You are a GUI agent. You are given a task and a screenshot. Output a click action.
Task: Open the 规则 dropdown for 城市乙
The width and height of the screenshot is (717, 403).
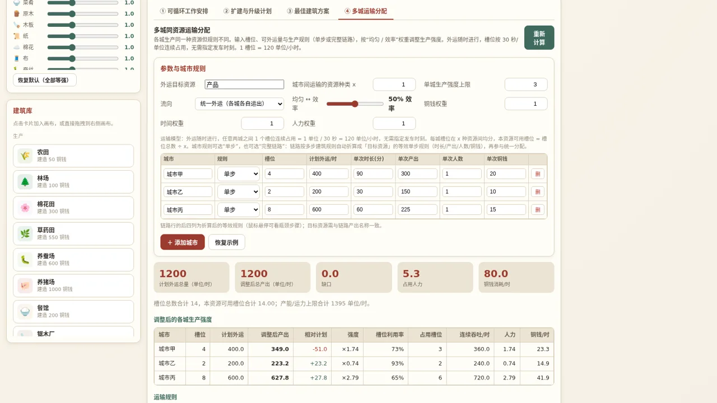click(x=239, y=192)
